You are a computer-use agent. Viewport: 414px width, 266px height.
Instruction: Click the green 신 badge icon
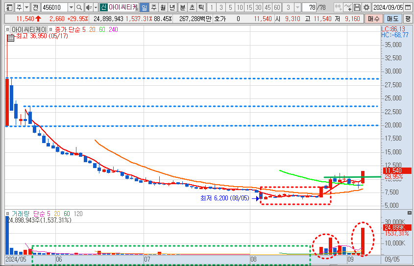(103, 7)
